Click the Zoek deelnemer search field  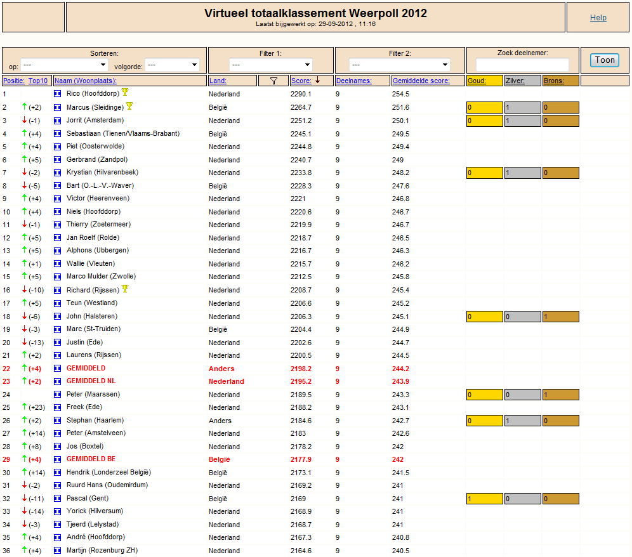(x=522, y=65)
